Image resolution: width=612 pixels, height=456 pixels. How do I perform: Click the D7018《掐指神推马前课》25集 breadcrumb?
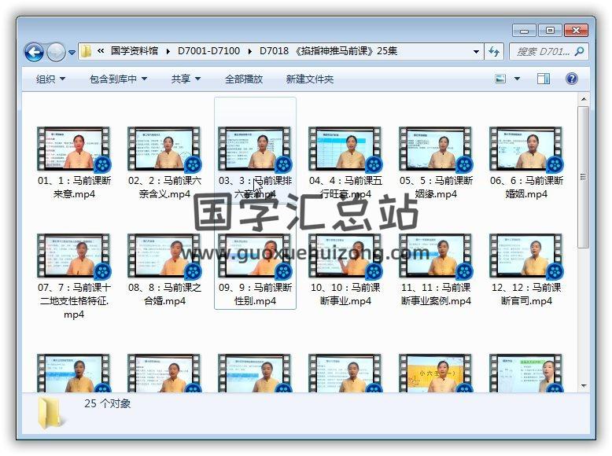pyautogui.click(x=328, y=51)
